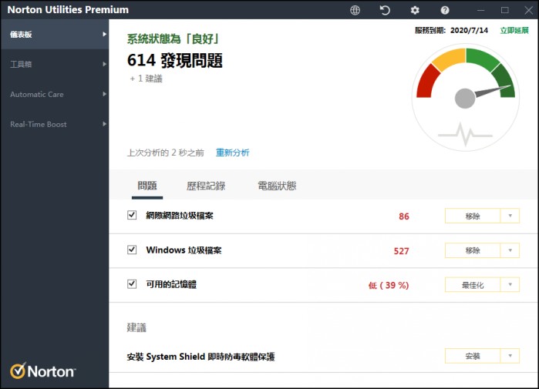Click the Norton logo at bottom left
The height and width of the screenshot is (389, 539).
[43, 371]
